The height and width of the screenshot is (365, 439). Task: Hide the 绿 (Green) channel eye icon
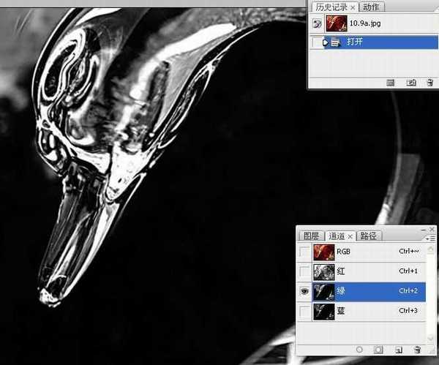(304, 290)
